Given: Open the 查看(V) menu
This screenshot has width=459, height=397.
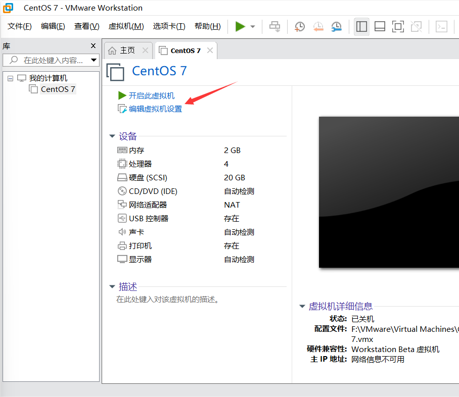Looking at the screenshot, I should click(x=86, y=26).
